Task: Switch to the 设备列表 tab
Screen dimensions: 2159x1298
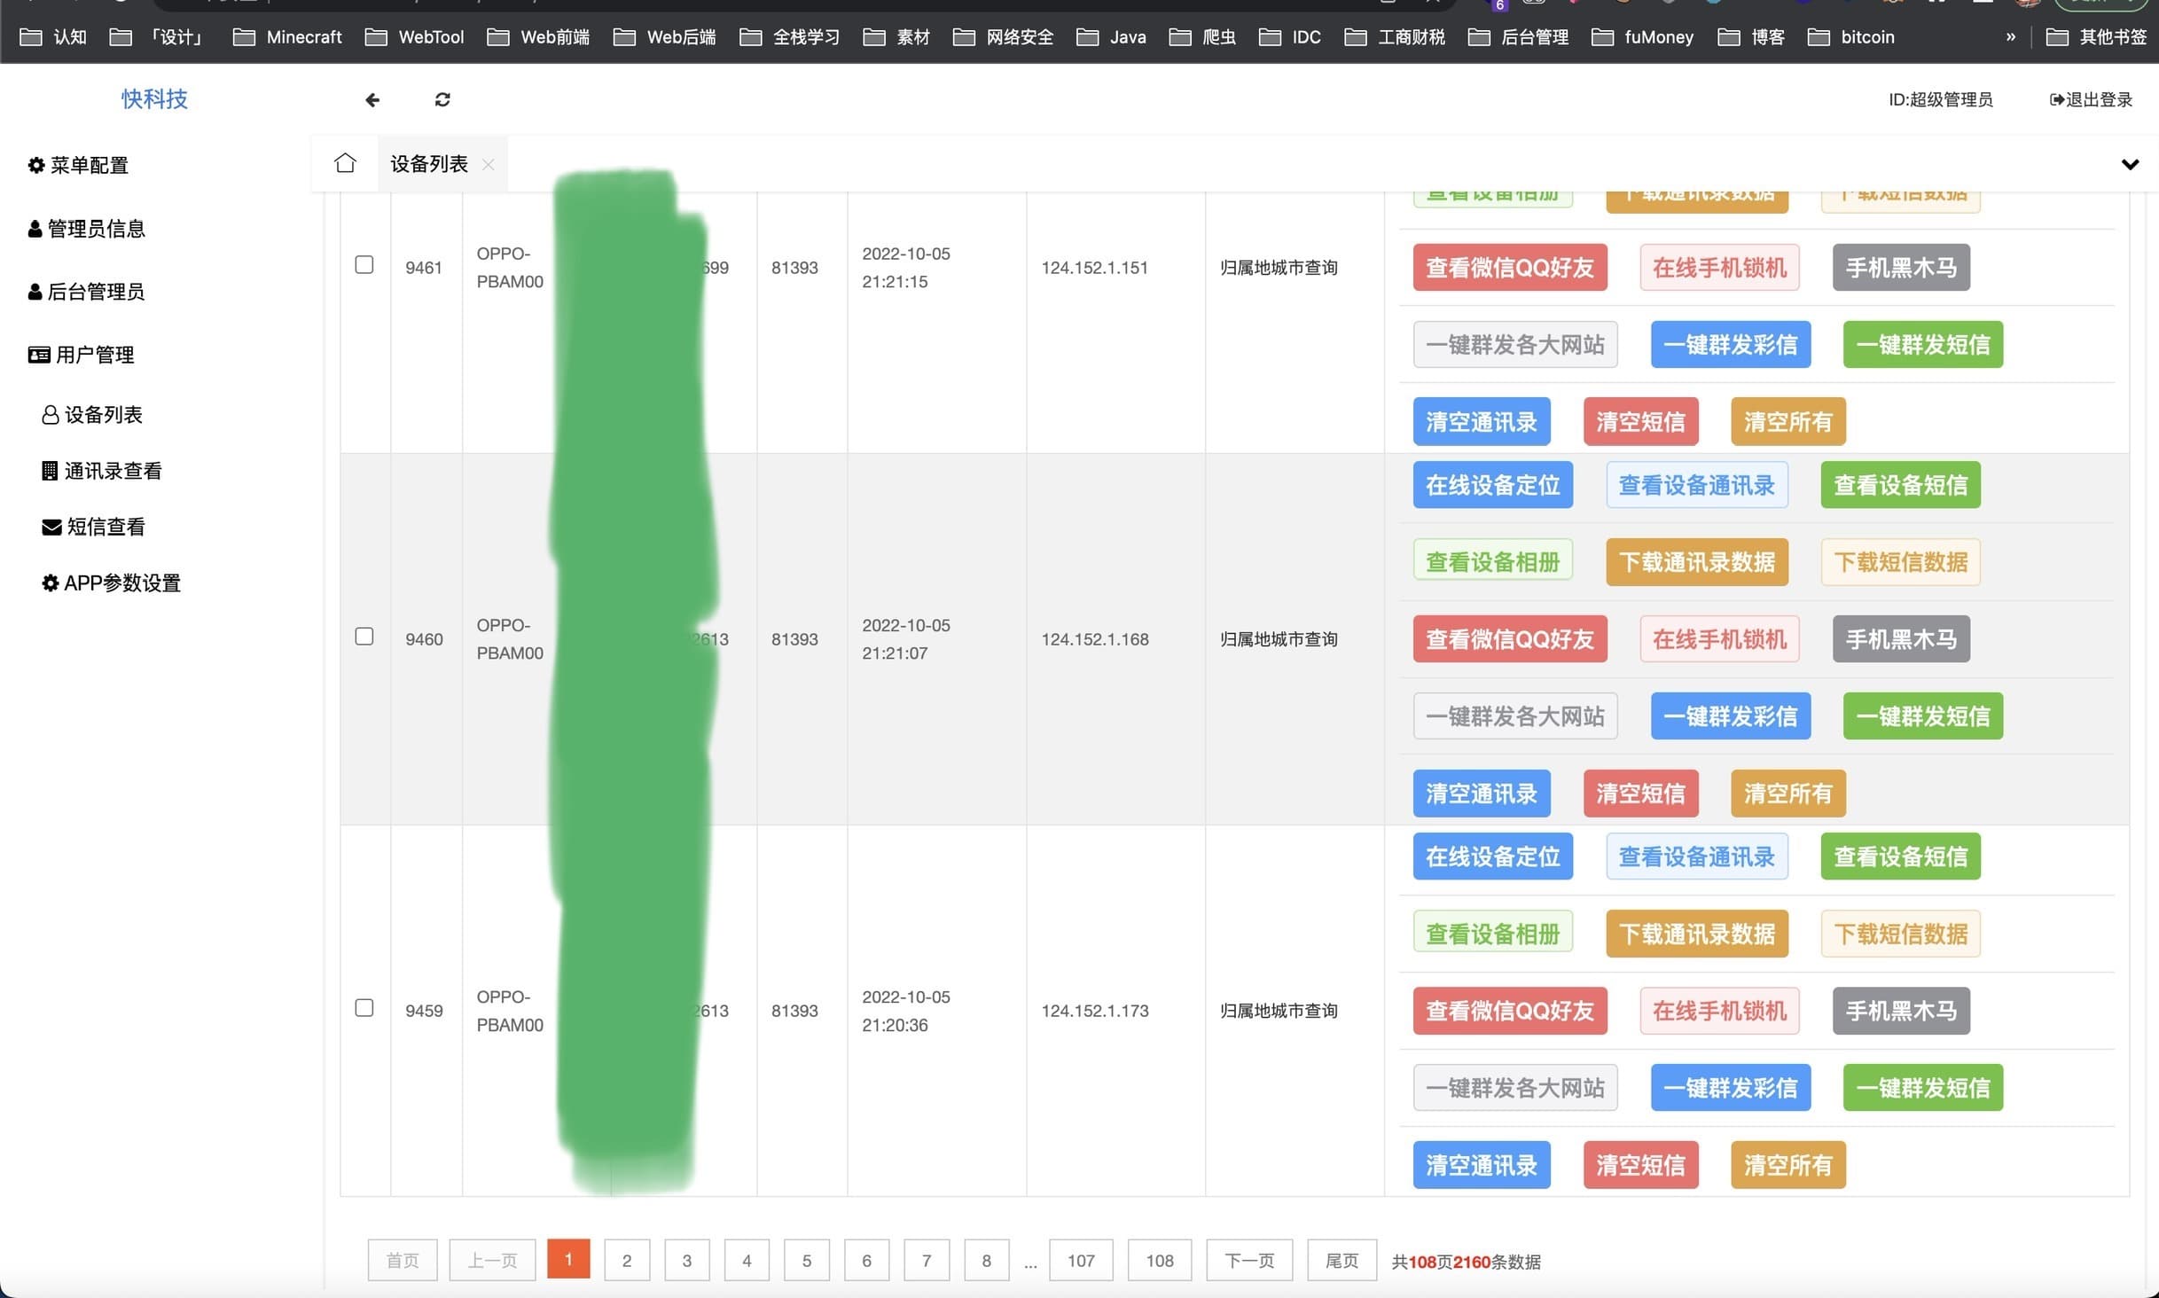Action: pos(429,165)
